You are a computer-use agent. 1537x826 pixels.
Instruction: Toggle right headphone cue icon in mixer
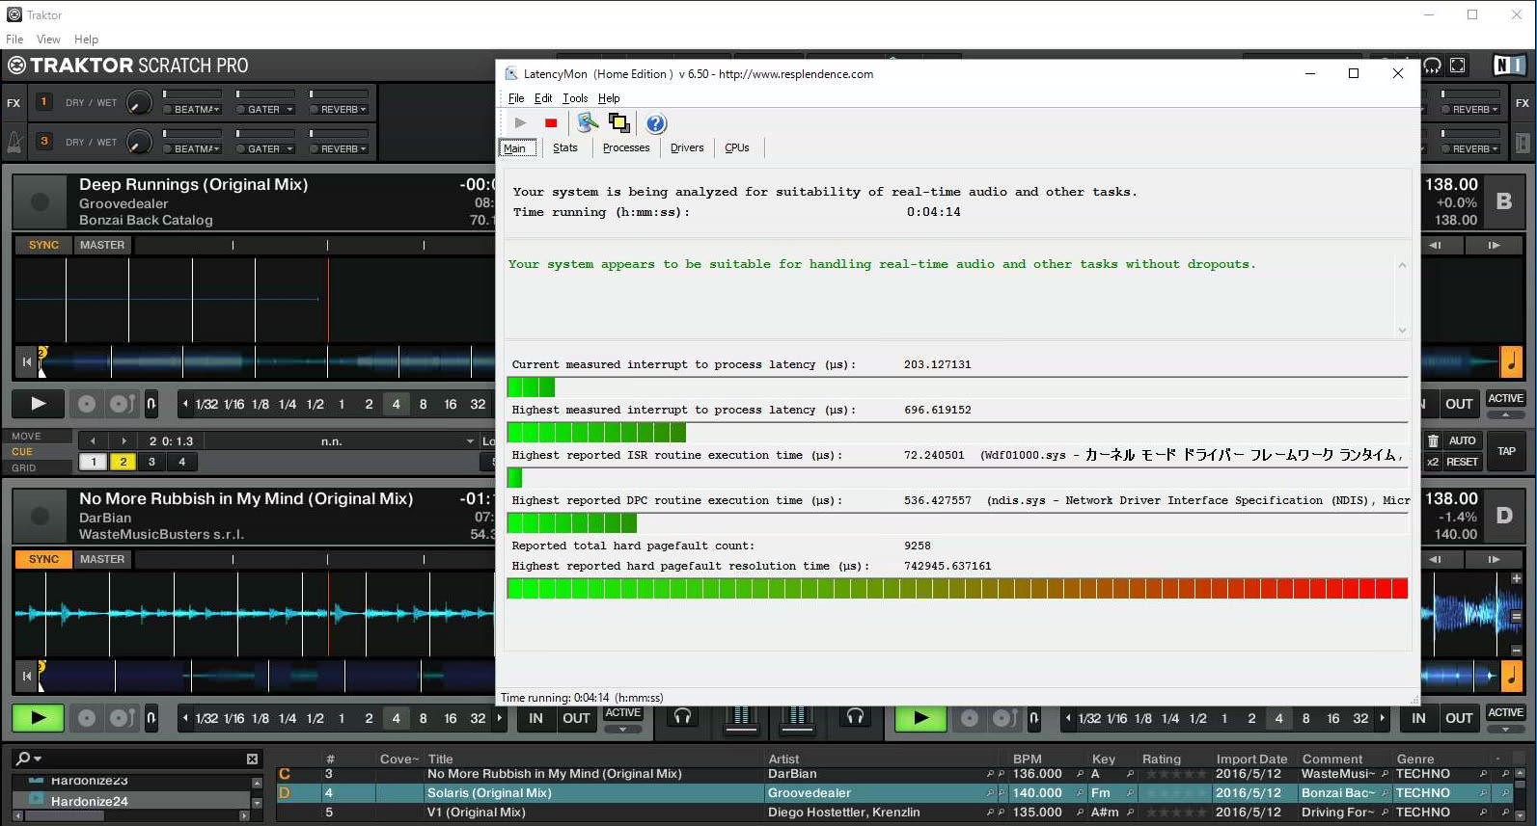[x=855, y=716]
